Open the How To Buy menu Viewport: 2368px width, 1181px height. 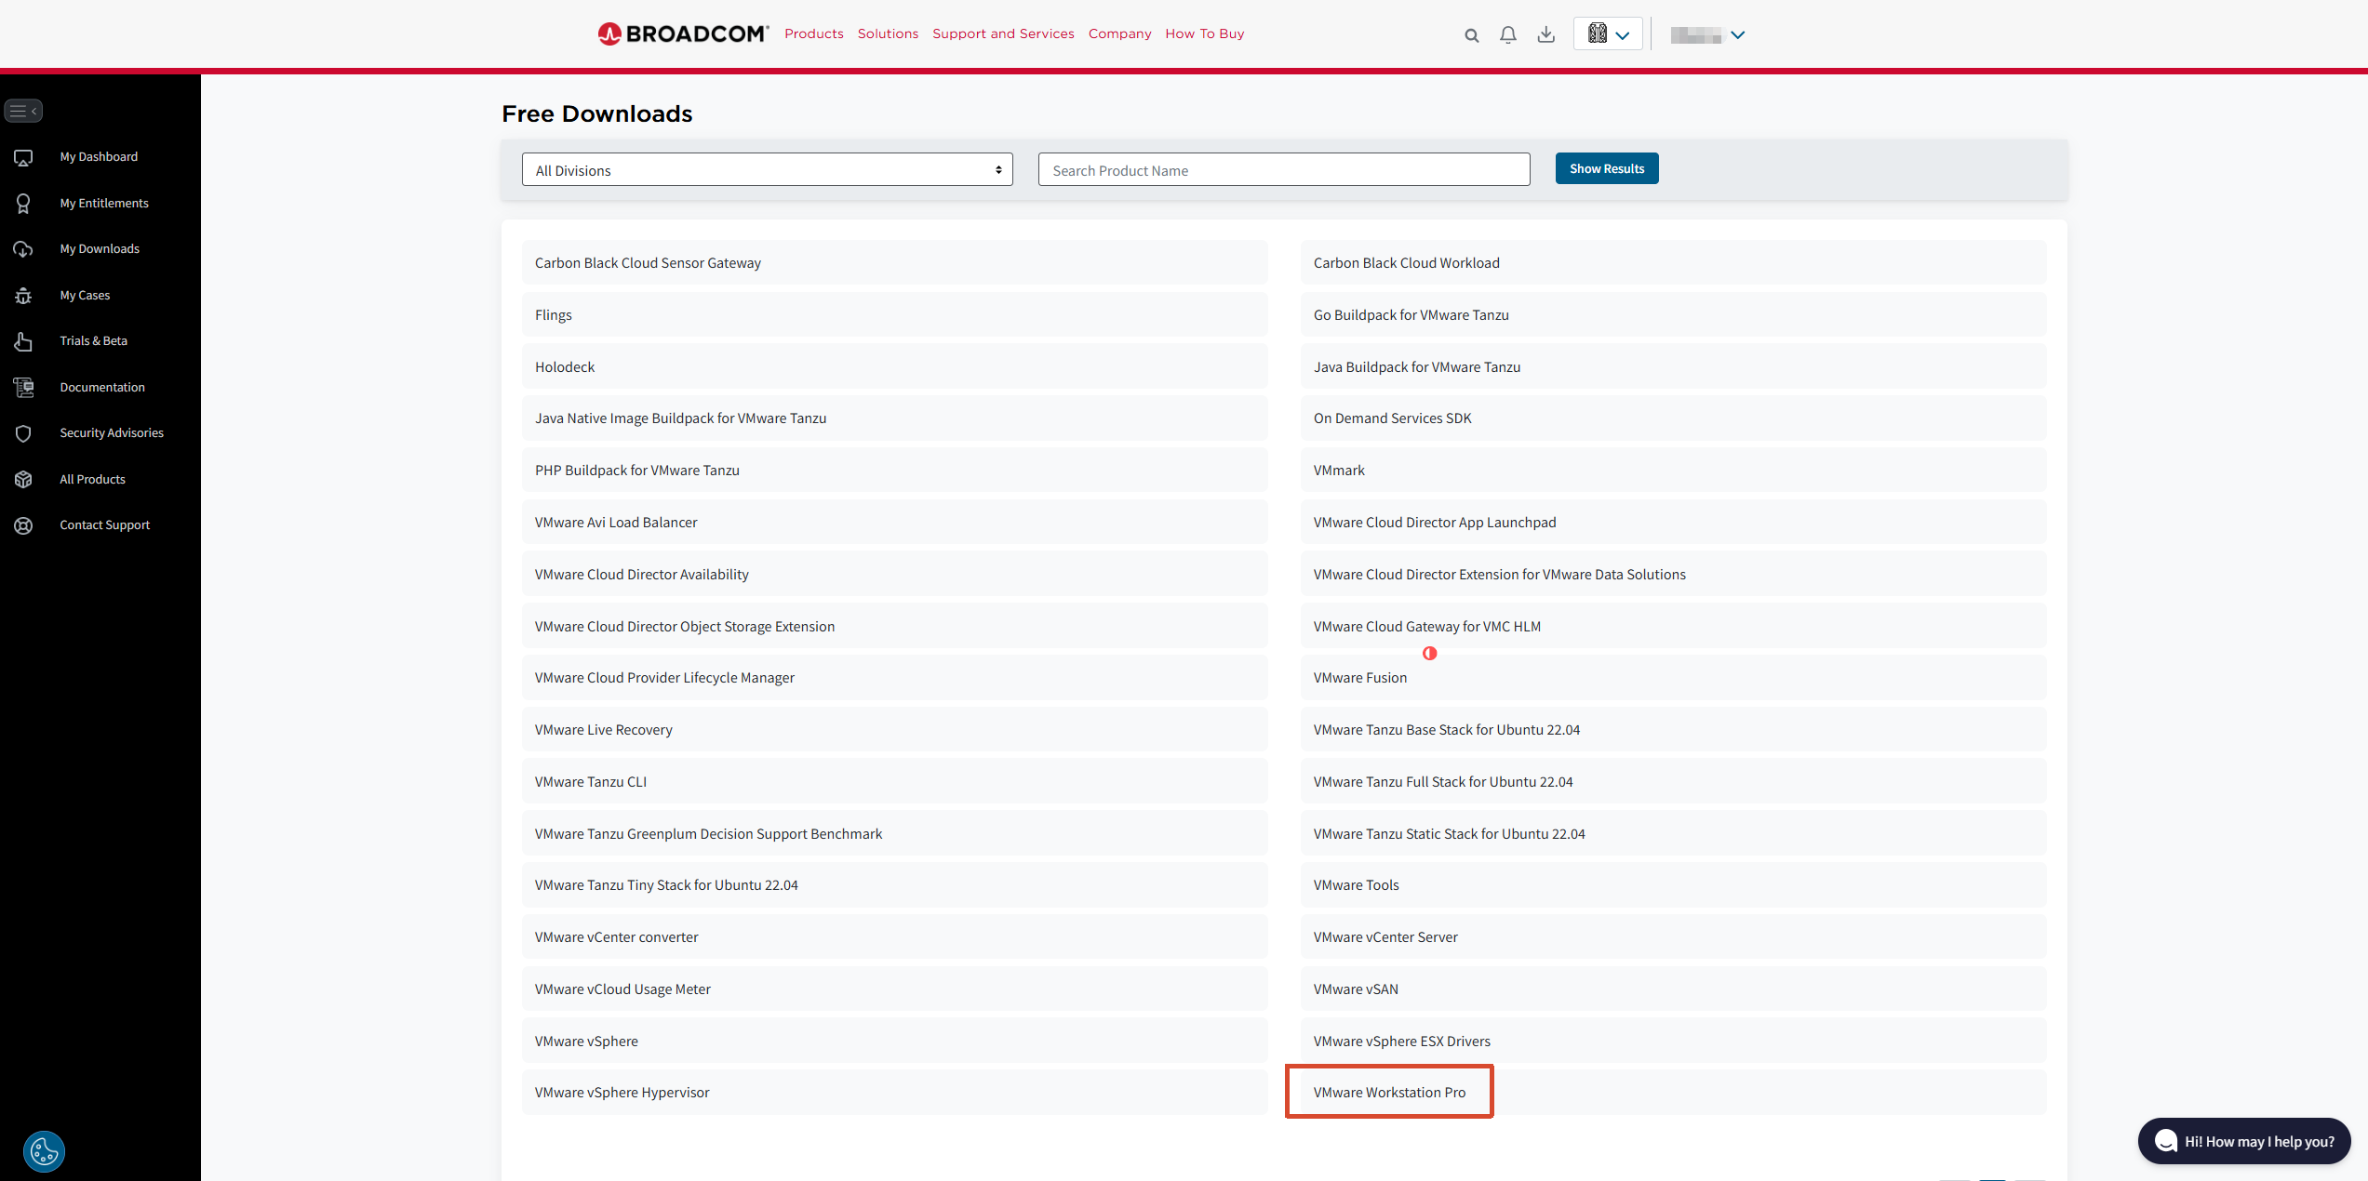pos(1205,33)
